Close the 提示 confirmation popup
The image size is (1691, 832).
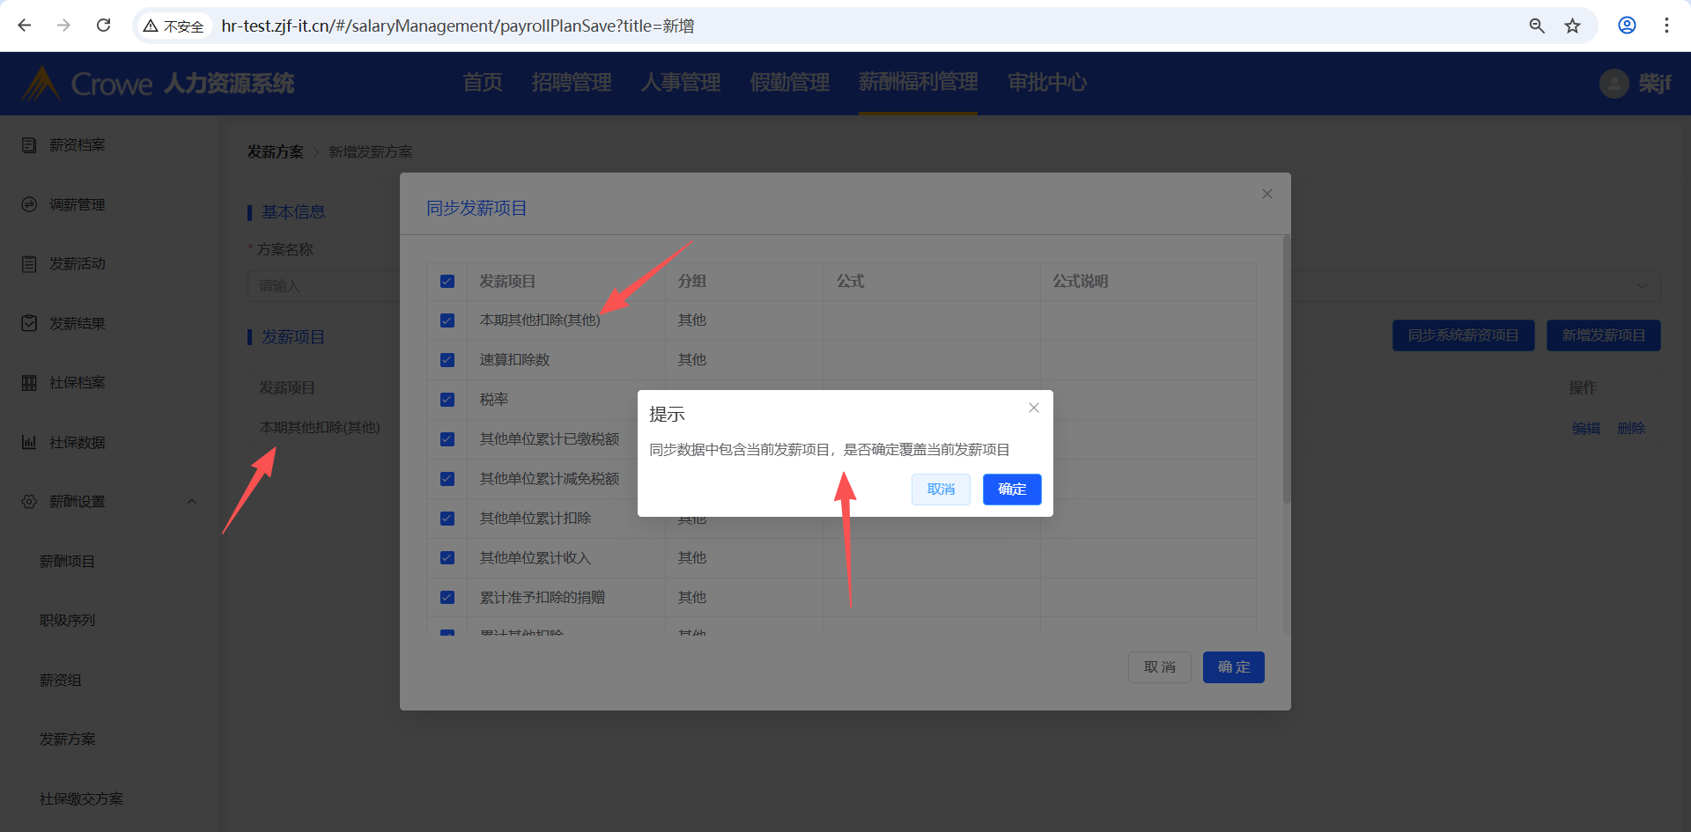coord(1034,408)
